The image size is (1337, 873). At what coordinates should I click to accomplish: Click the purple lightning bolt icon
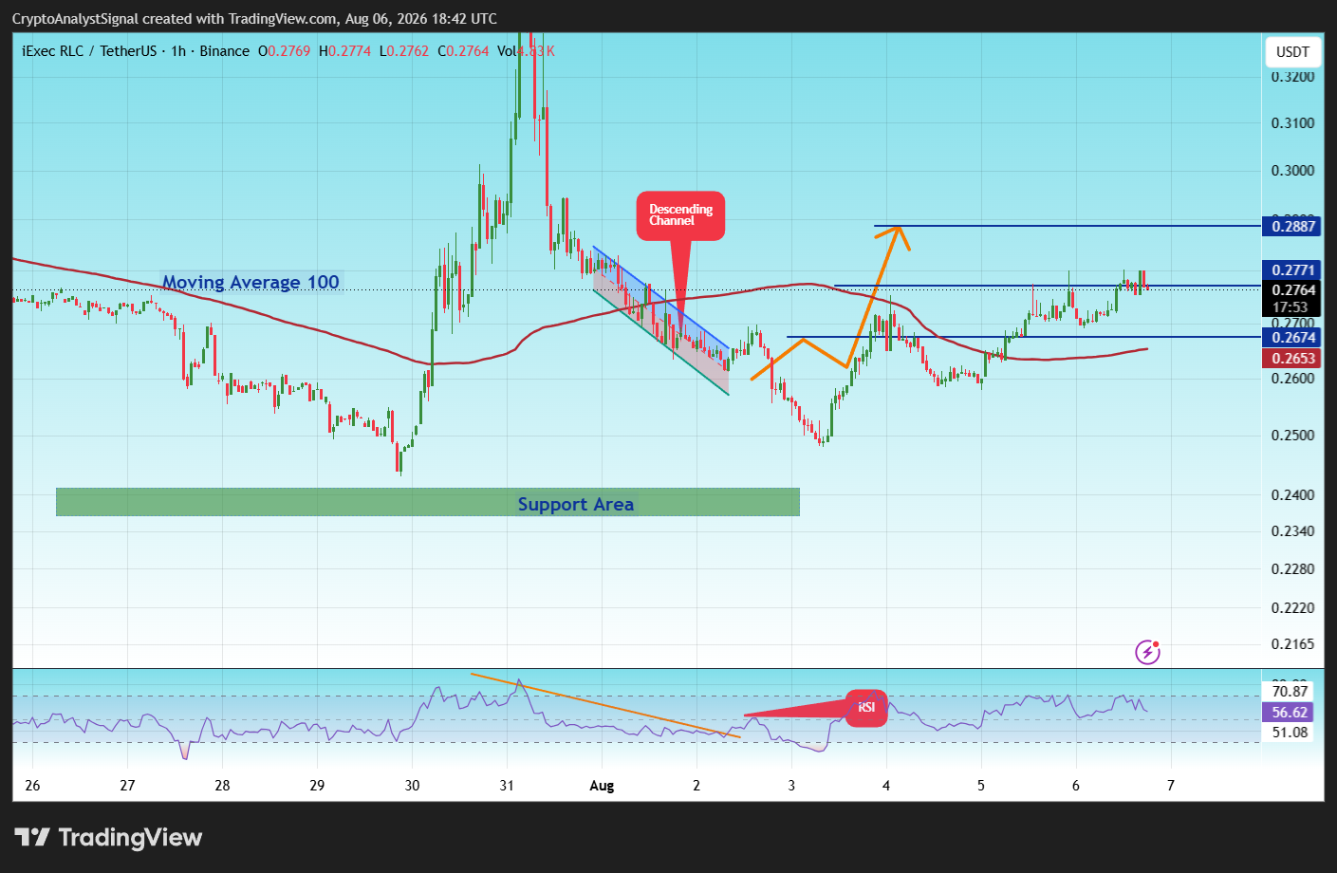(x=1147, y=652)
